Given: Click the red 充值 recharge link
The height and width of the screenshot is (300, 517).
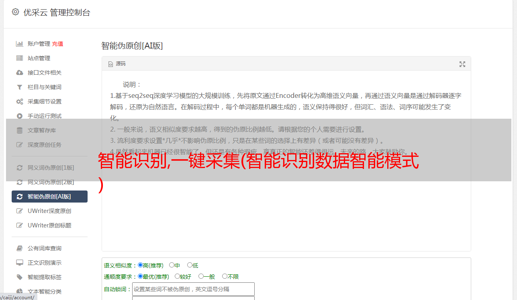Looking at the screenshot, I should pos(57,44).
